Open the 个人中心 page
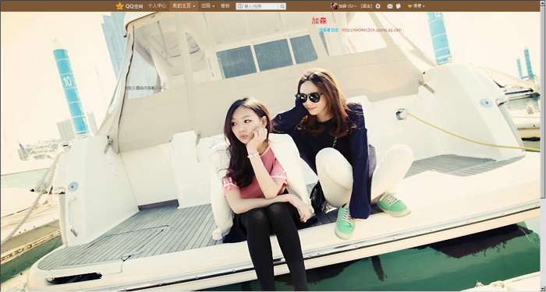546x292 pixels. click(x=157, y=6)
